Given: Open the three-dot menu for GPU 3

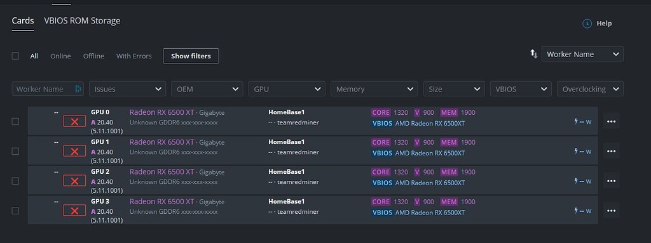Looking at the screenshot, I should (611, 211).
